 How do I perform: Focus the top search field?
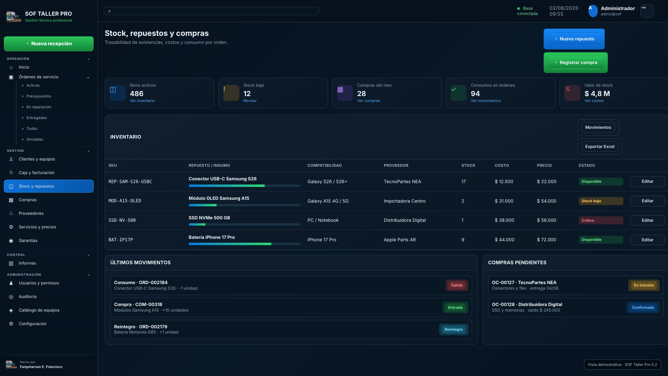point(211,11)
